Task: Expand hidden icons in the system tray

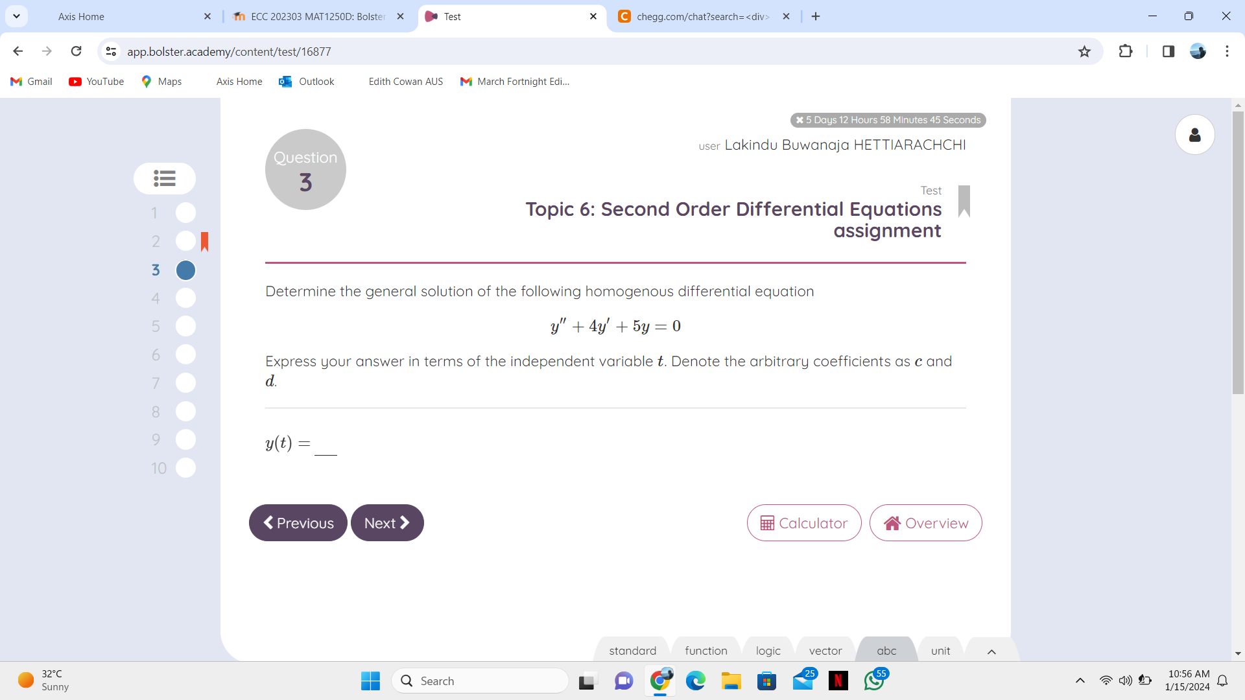Action: [x=1080, y=681]
